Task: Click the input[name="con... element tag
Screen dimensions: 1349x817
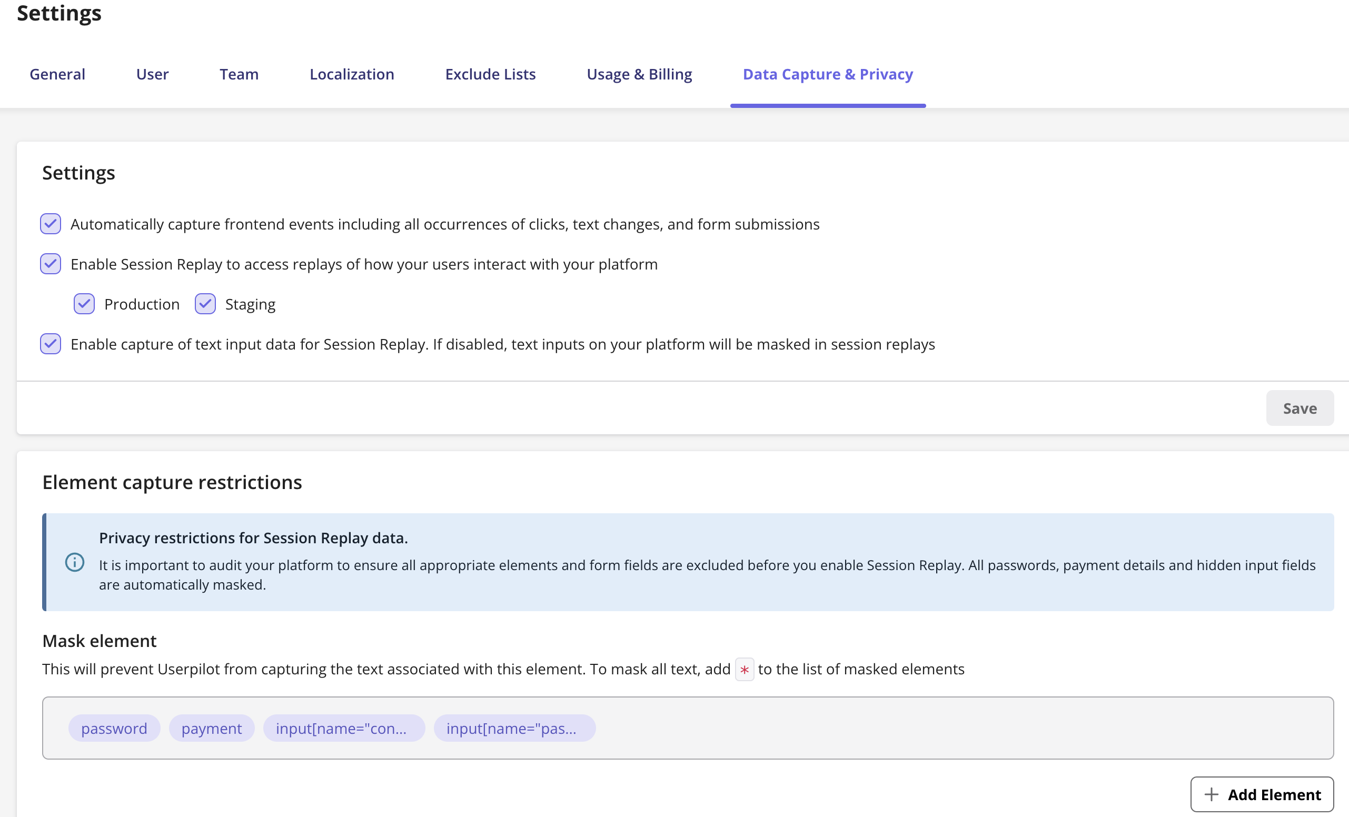Action: 343,729
